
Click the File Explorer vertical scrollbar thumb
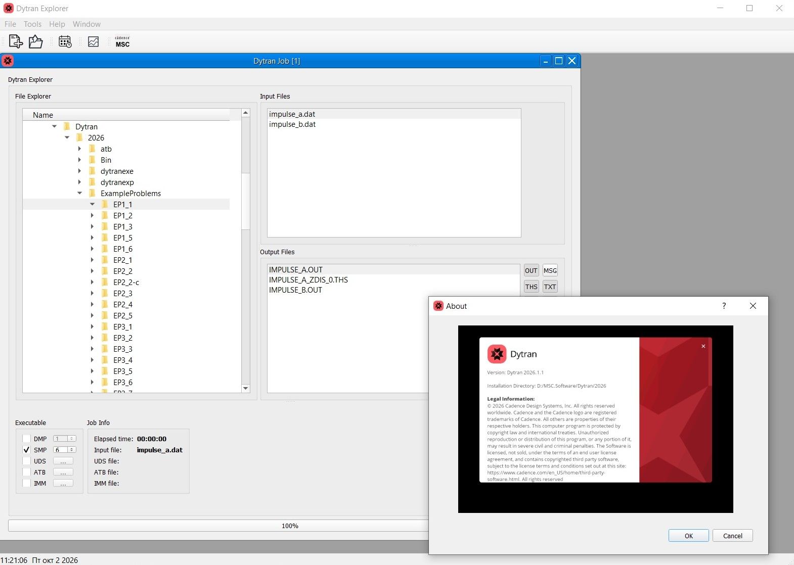coord(246,201)
